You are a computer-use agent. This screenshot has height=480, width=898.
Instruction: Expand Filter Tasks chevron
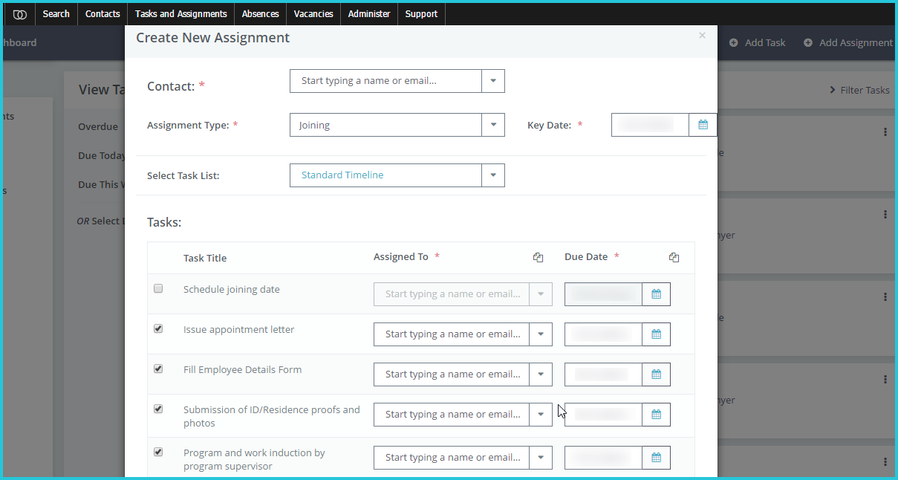pyautogui.click(x=833, y=90)
